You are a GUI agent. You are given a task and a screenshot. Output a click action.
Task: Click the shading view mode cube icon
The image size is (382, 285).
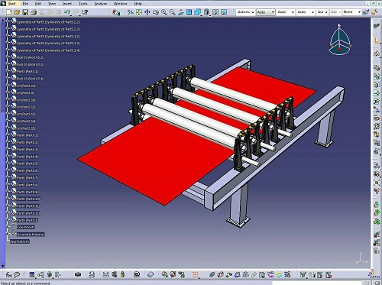198,12
